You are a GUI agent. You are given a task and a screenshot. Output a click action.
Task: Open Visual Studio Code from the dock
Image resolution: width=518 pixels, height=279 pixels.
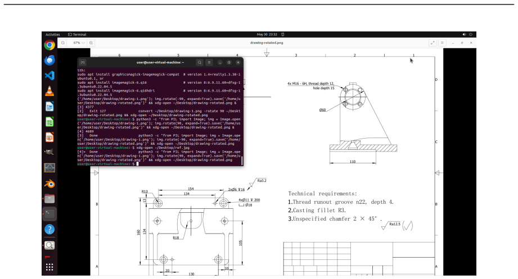point(49,76)
